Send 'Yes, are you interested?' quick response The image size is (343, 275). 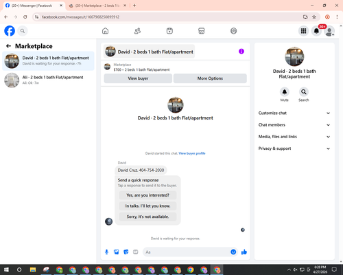pyautogui.click(x=147, y=195)
